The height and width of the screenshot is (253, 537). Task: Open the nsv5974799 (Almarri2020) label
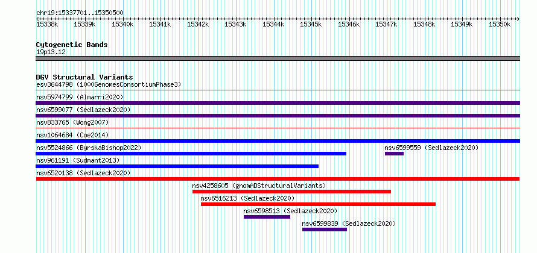tap(80, 97)
